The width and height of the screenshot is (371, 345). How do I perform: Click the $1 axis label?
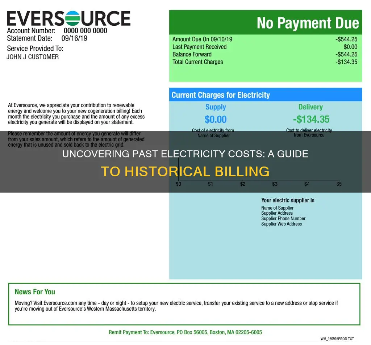tap(210, 184)
